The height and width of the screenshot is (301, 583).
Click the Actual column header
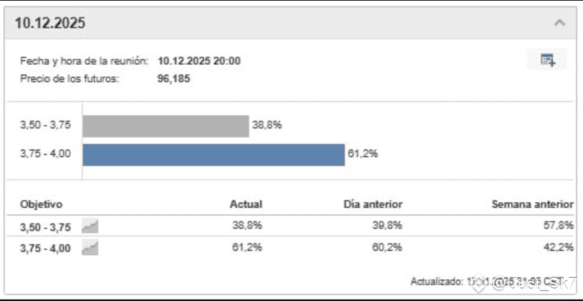(246, 204)
